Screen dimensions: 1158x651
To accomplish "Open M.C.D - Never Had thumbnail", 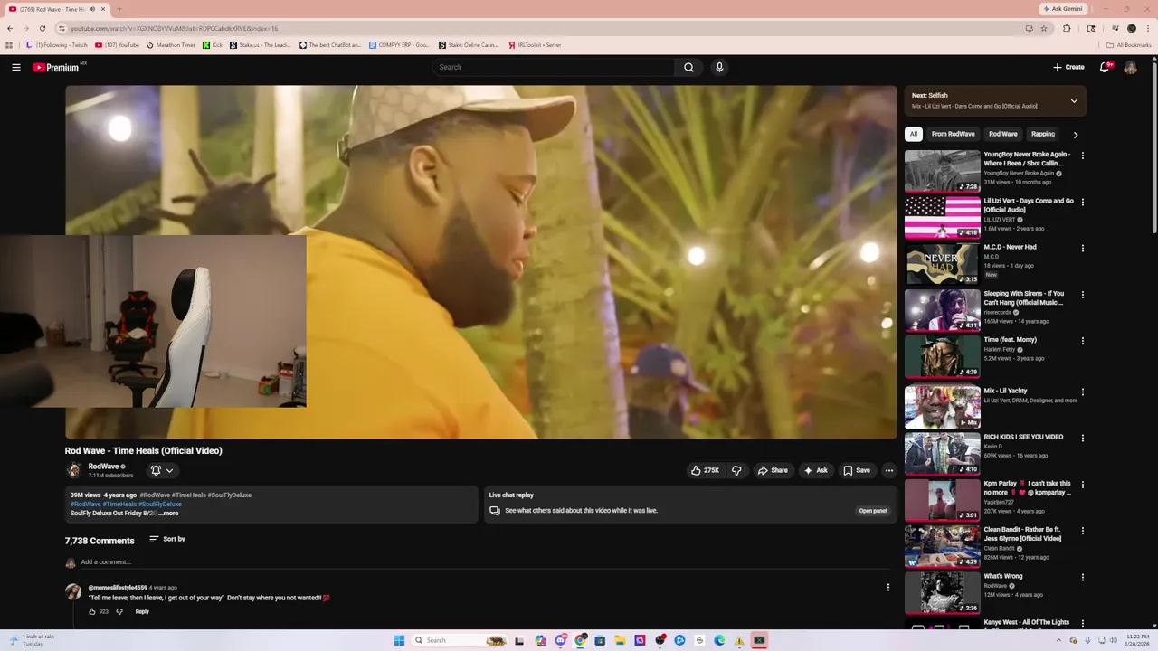I will [942, 263].
